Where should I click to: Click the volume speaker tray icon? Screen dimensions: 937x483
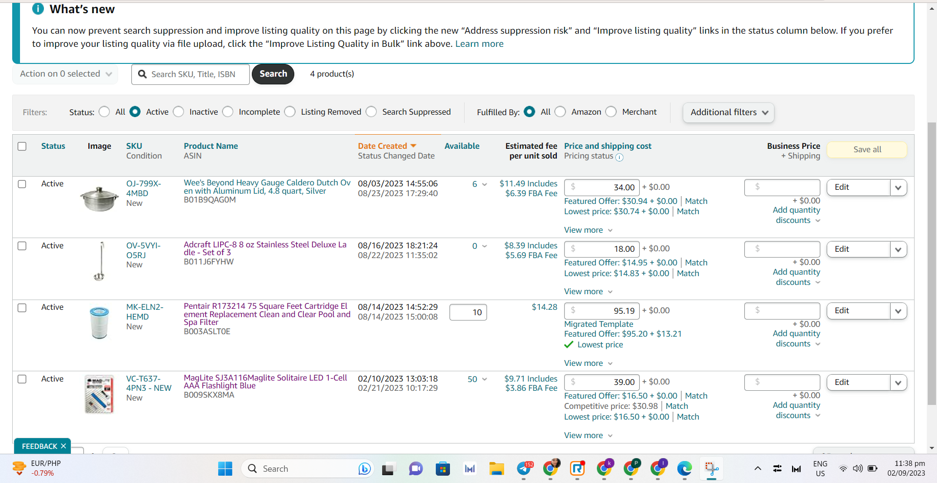(x=857, y=469)
